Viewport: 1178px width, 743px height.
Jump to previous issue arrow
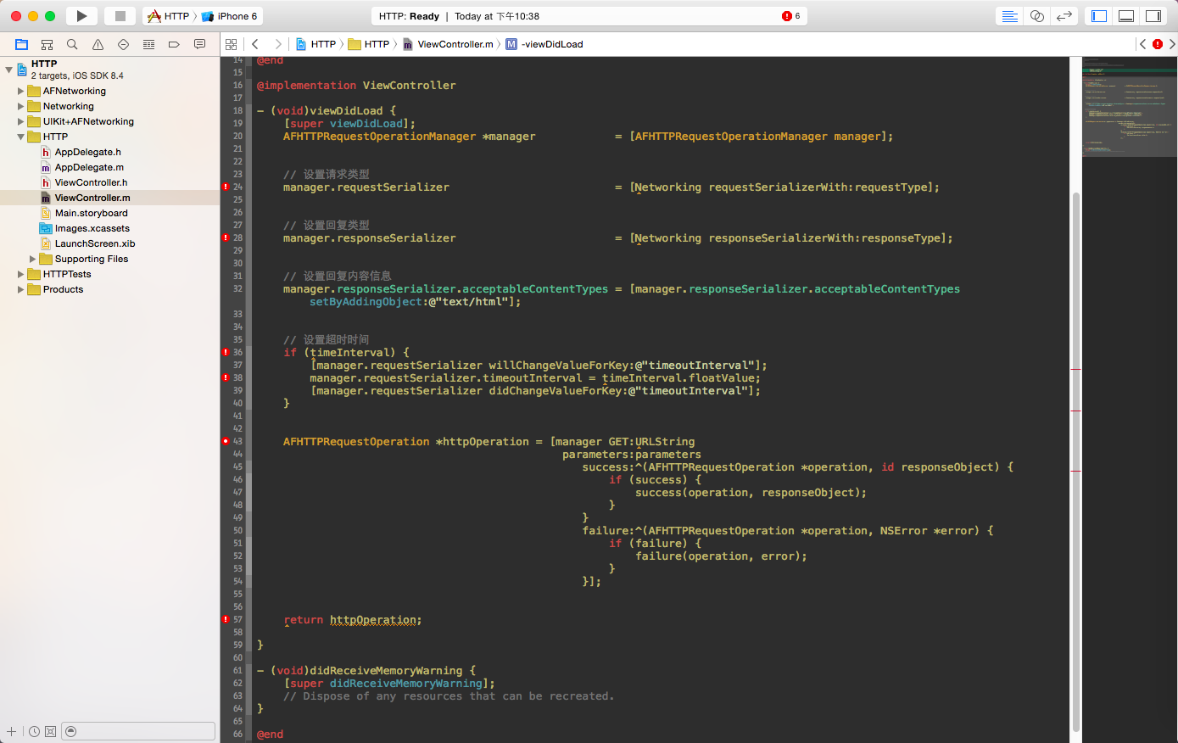coord(1142,44)
